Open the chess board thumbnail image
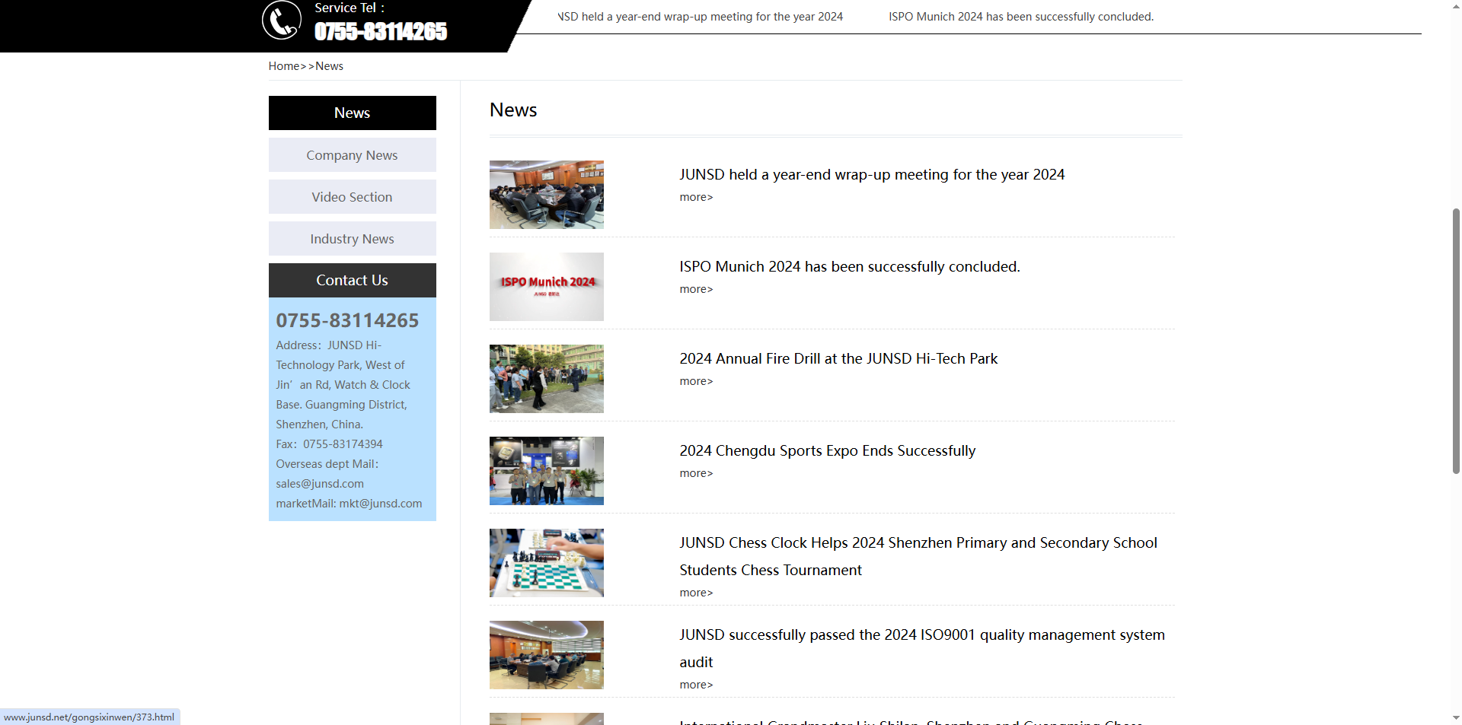The width and height of the screenshot is (1462, 725). click(547, 563)
